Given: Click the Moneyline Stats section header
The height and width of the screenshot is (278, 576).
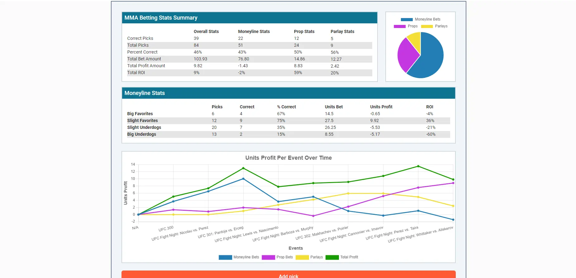Looking at the screenshot, I should 145,93.
